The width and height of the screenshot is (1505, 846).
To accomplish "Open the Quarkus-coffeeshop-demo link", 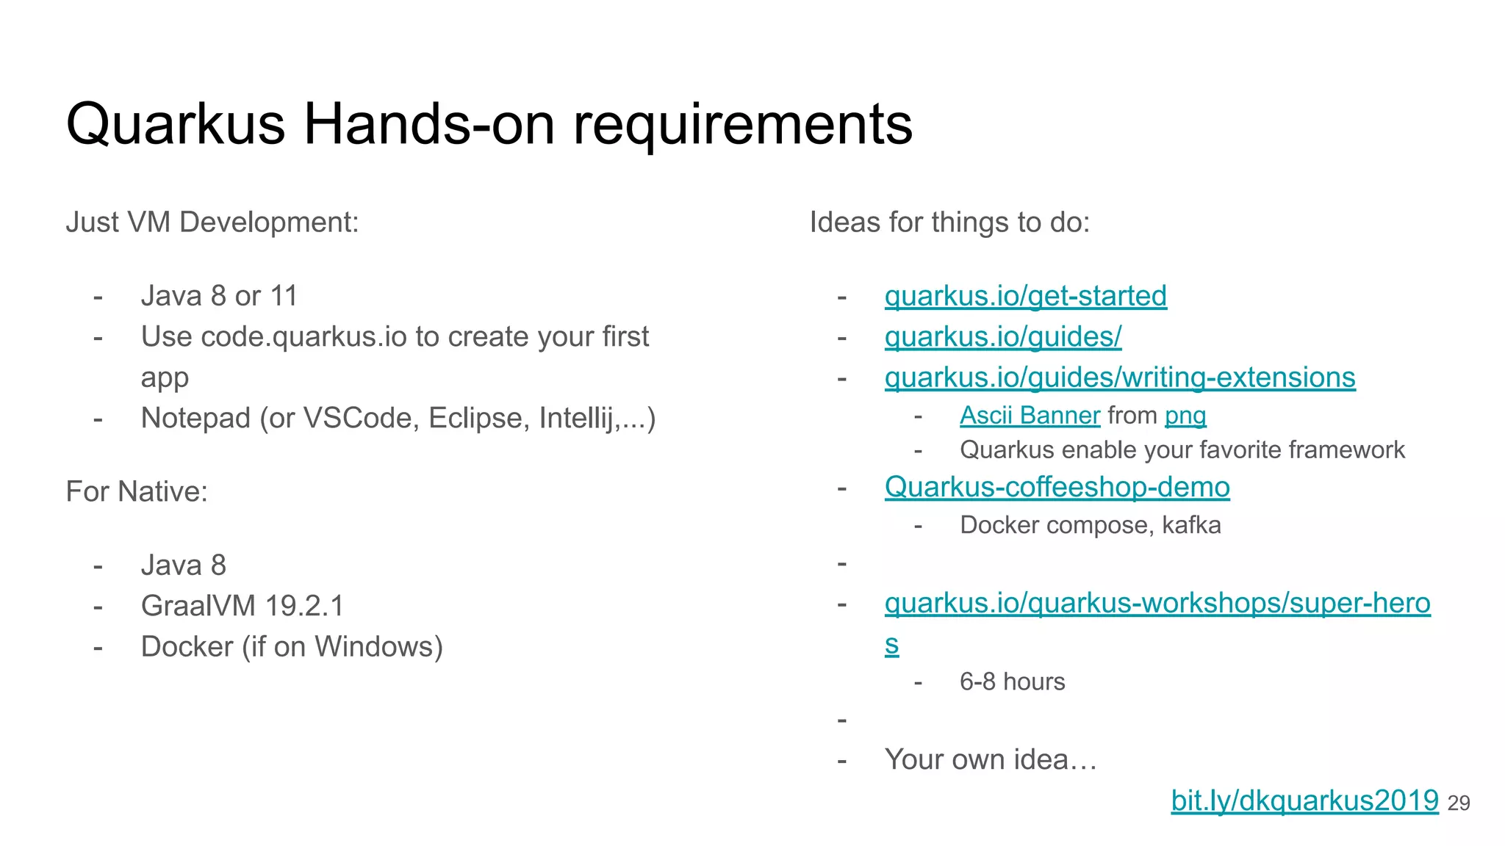I will [x=1057, y=487].
